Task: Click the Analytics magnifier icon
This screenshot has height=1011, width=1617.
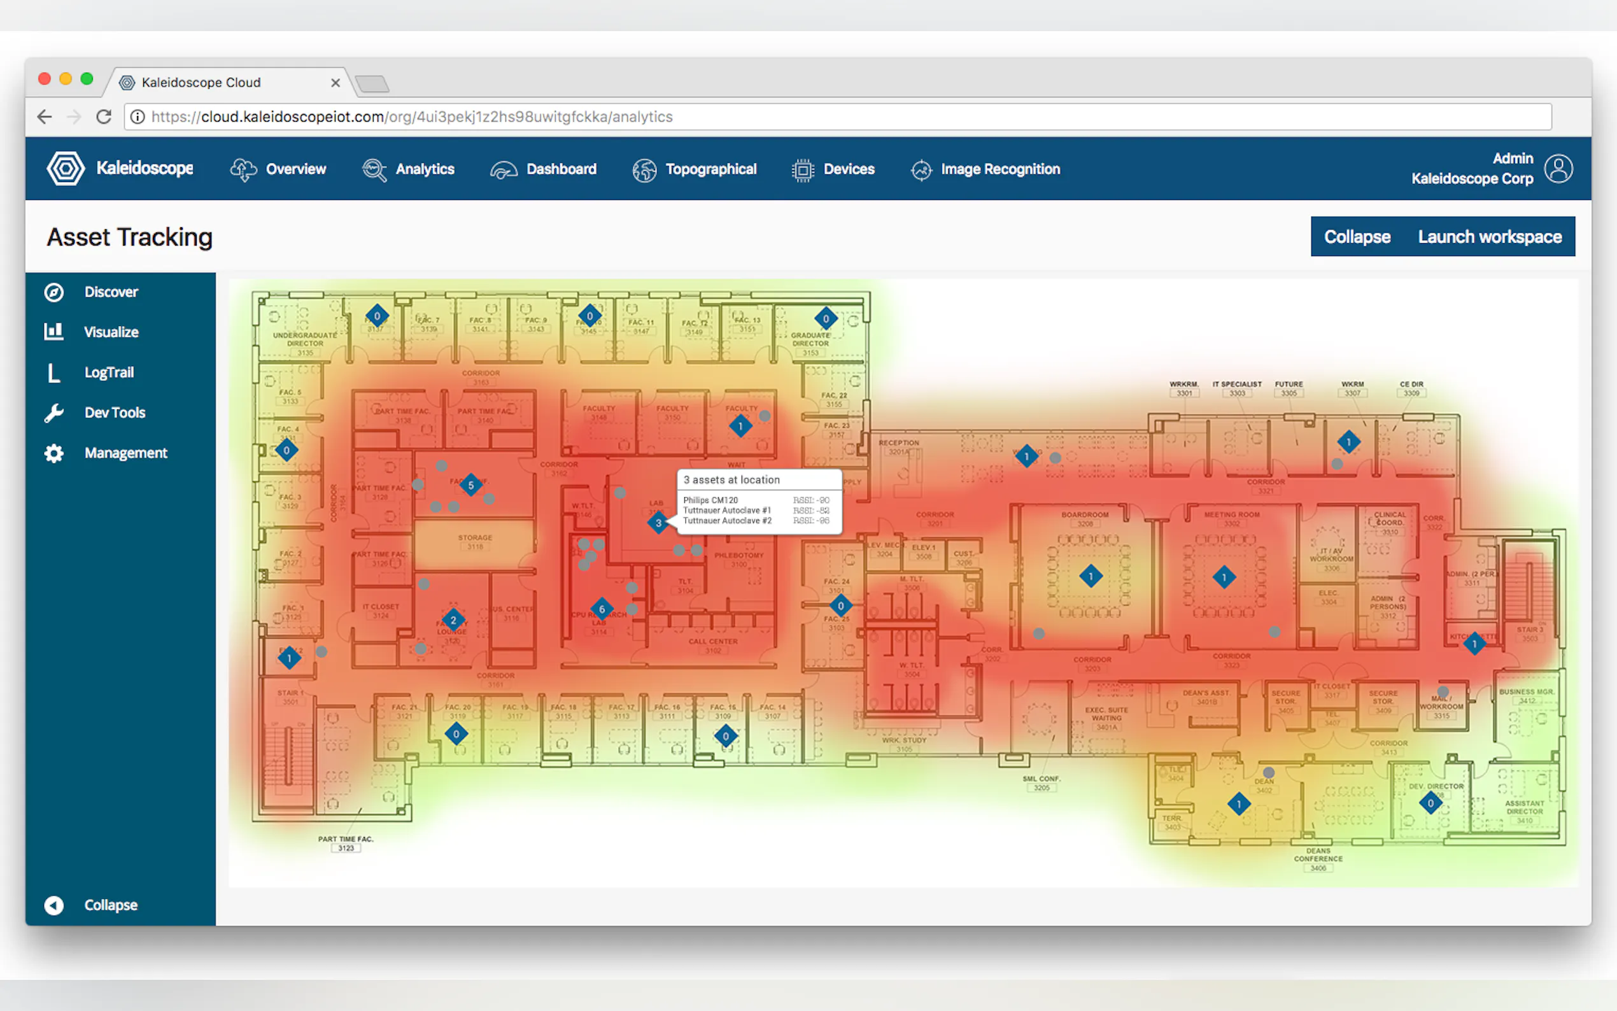Action: click(374, 170)
